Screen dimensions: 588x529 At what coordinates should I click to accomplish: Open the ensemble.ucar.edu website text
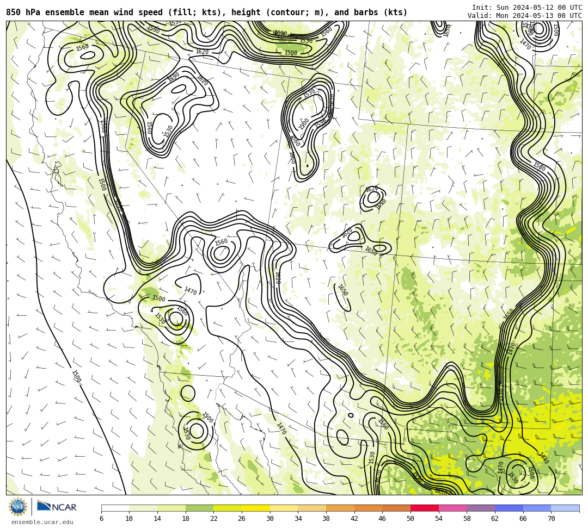(42, 522)
